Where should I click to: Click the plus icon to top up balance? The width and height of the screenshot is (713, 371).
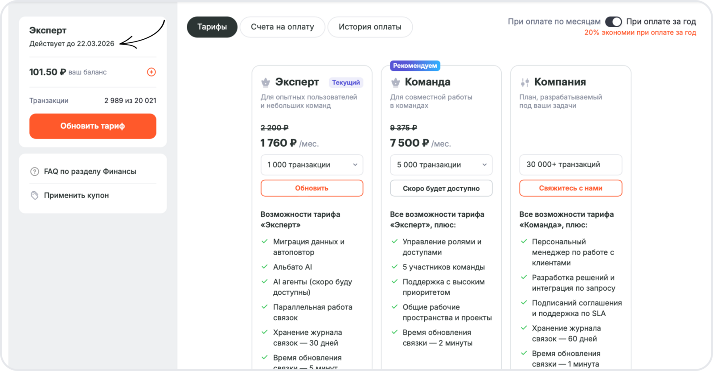click(x=152, y=72)
